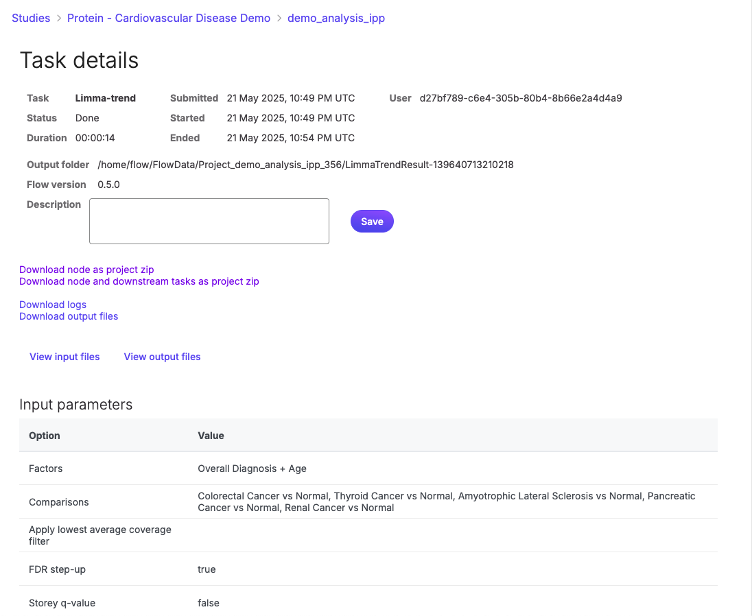Open the View output files tab
The height and width of the screenshot is (616, 752).
[x=162, y=357]
